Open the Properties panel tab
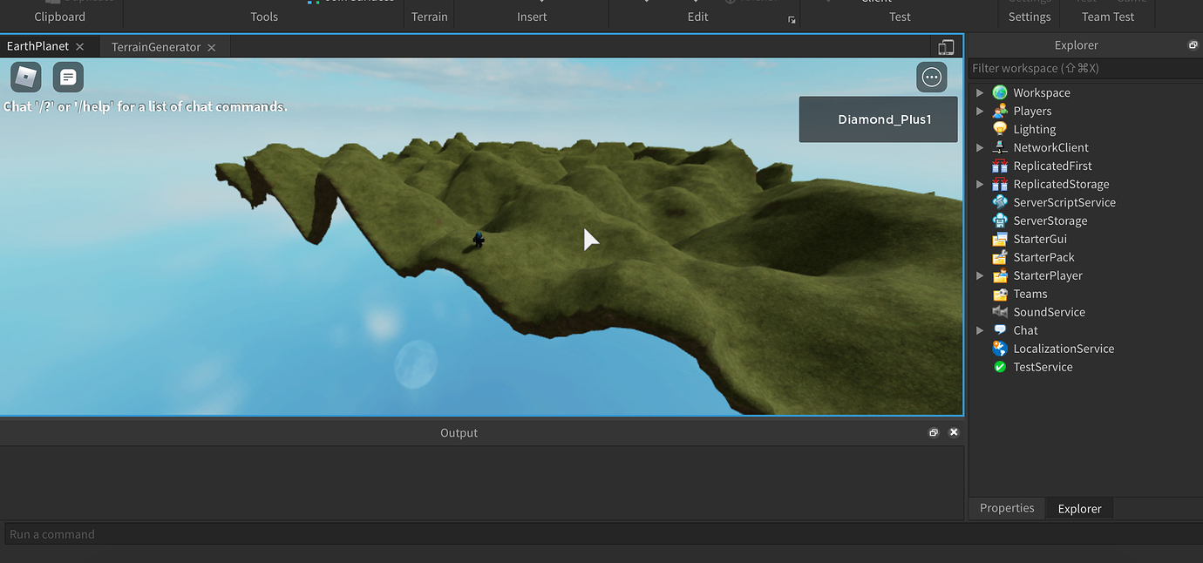1203x563 pixels. coord(1006,507)
